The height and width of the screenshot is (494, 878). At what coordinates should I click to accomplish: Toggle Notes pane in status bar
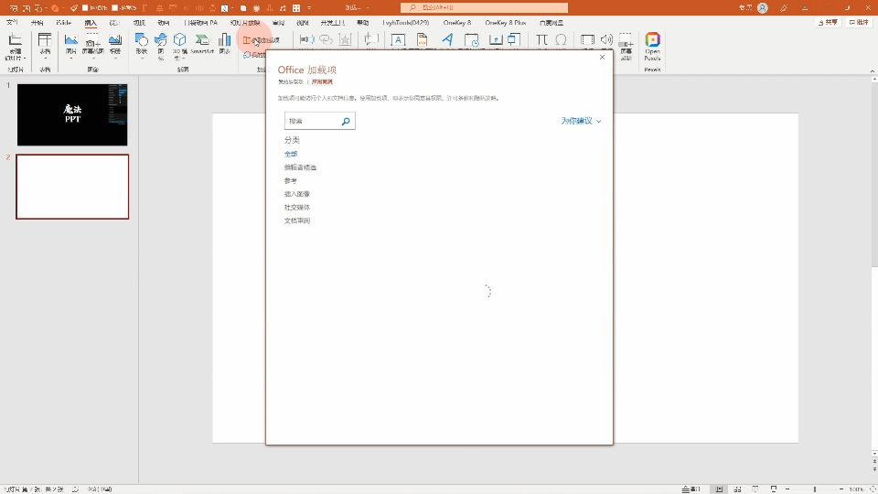point(691,489)
